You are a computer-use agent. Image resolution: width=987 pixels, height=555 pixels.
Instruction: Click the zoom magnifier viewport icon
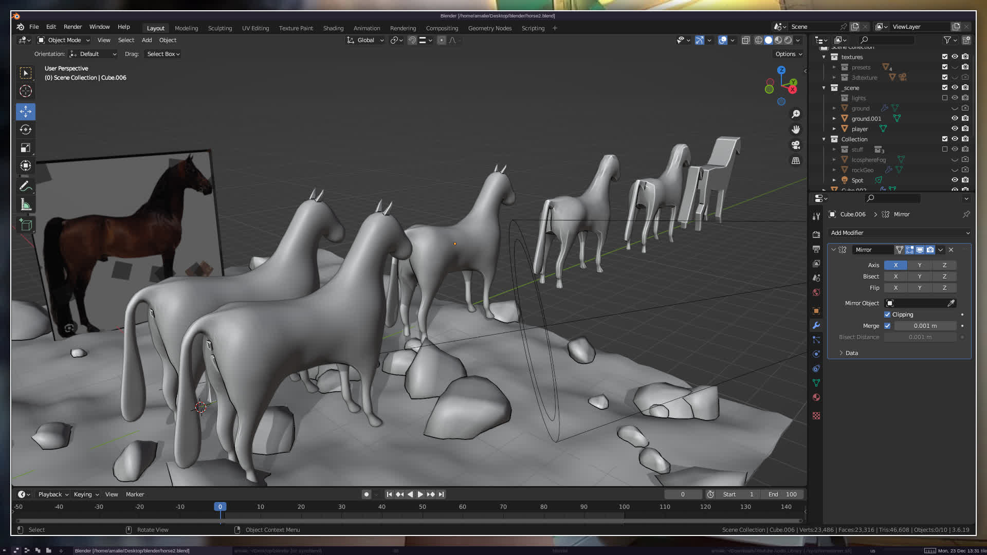(x=796, y=114)
